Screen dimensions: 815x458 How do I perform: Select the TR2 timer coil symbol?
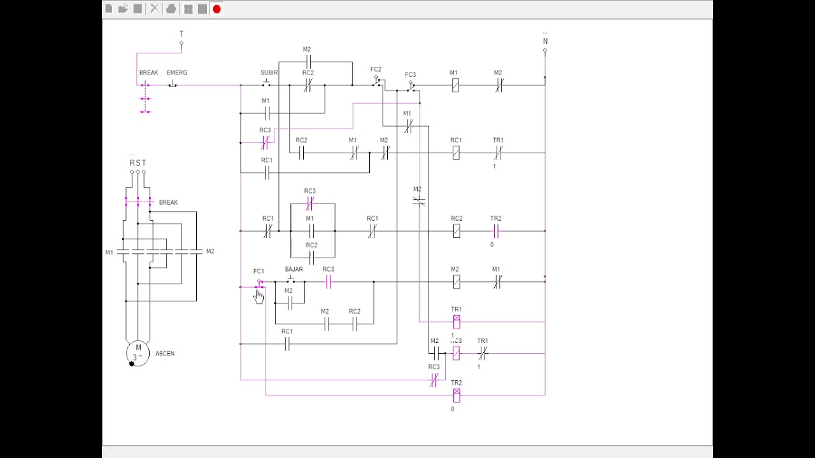tap(457, 395)
